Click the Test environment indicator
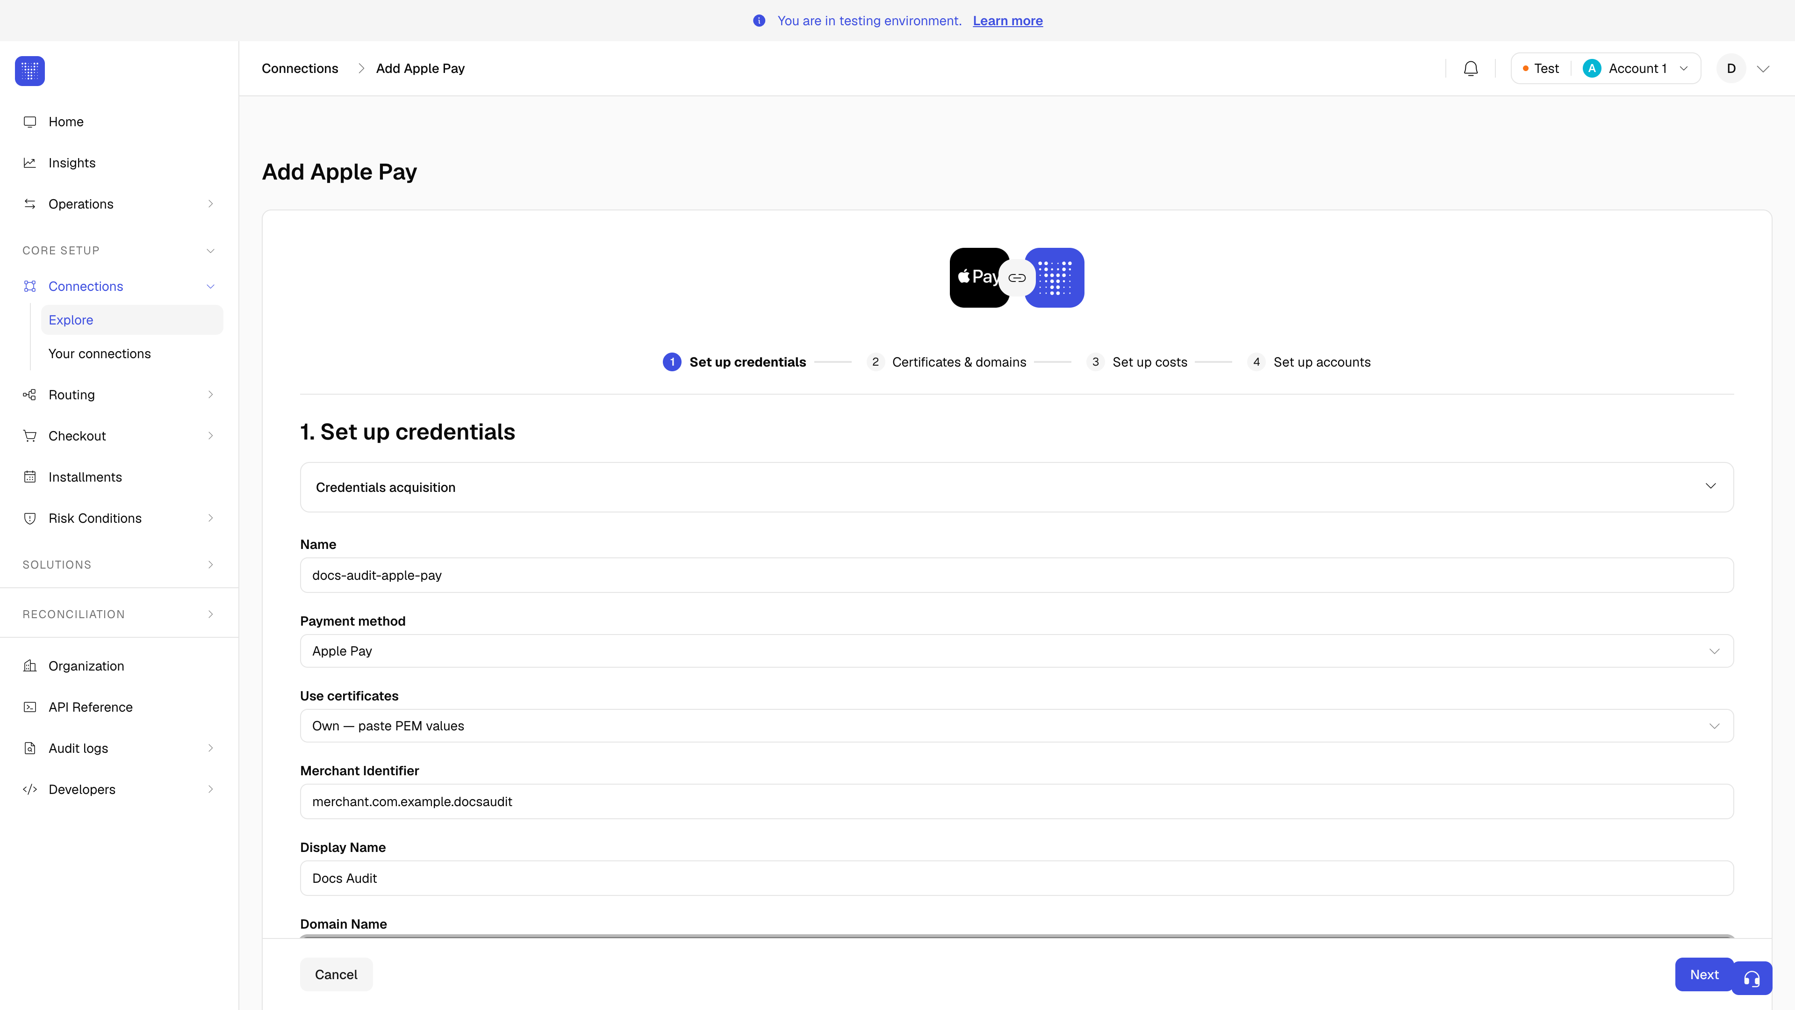 tap(1541, 68)
